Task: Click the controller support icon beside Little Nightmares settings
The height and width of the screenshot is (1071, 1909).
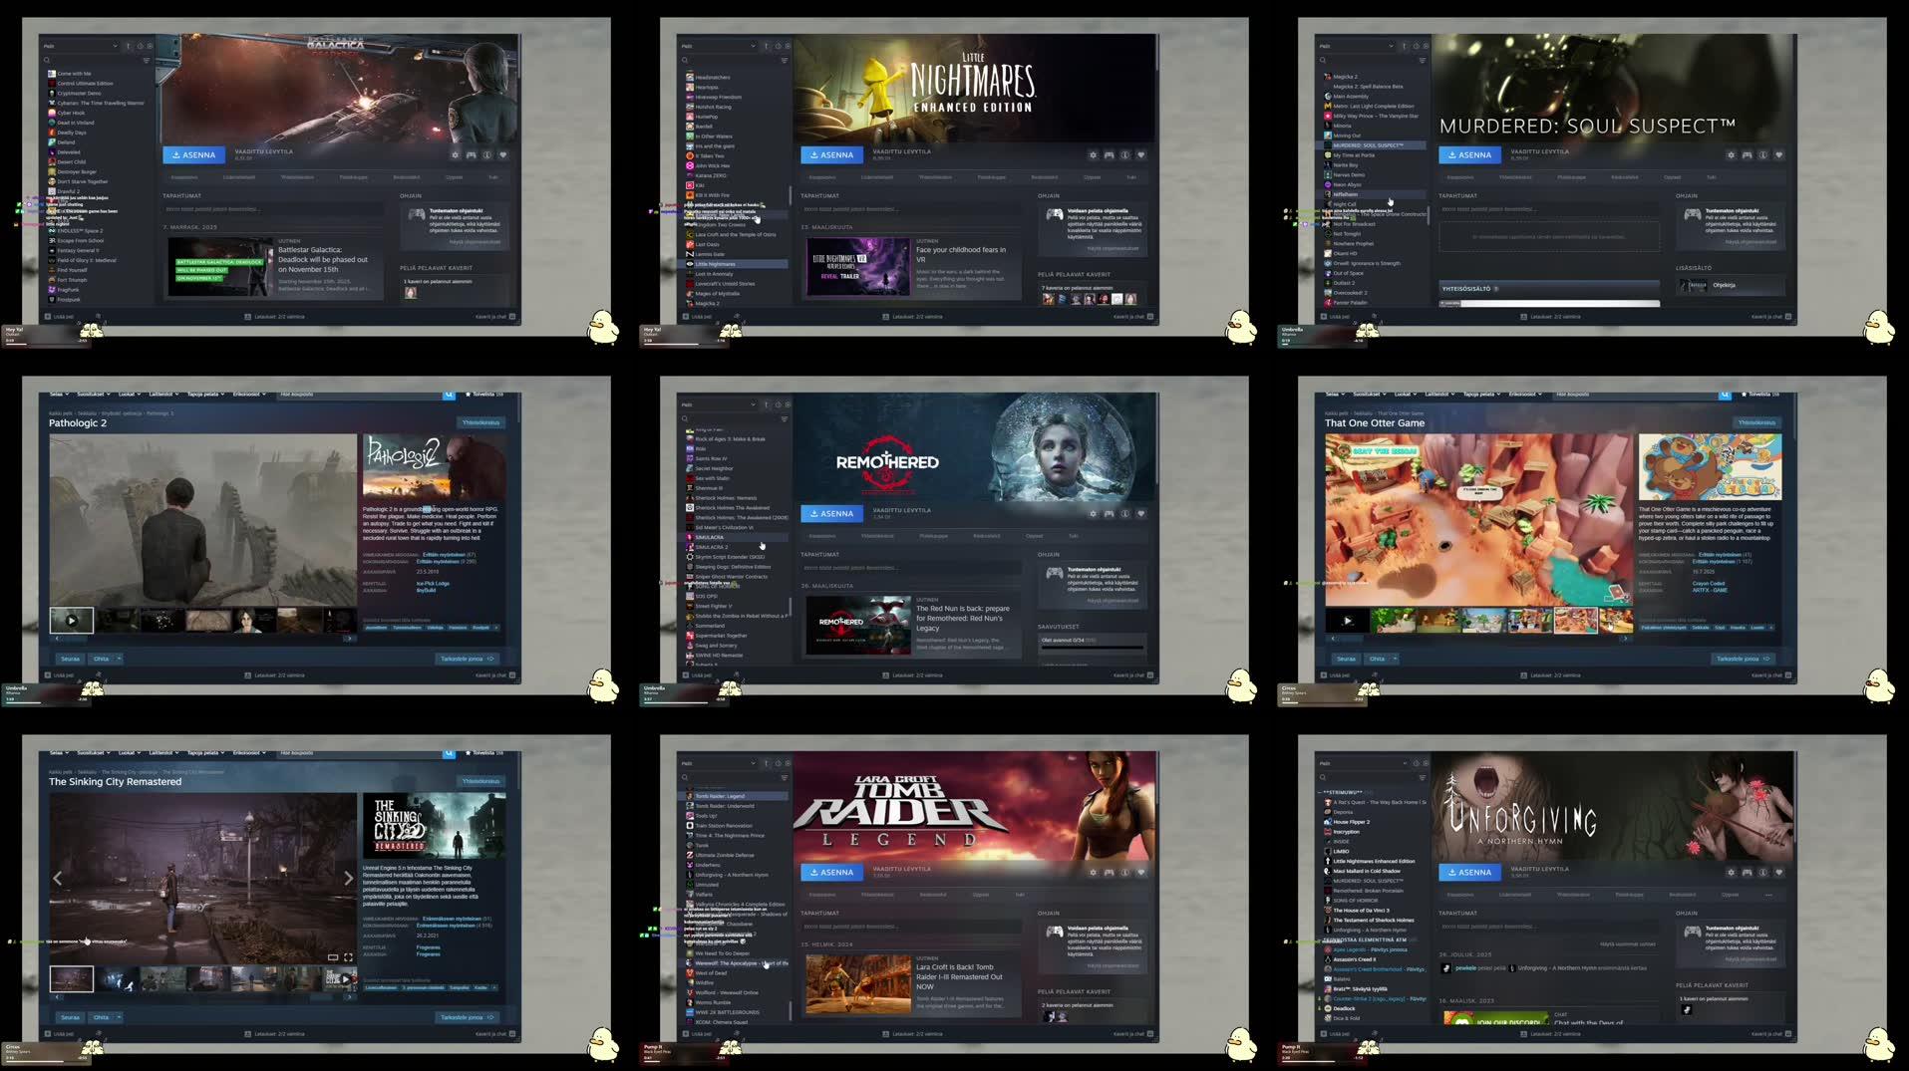Action: [x=1109, y=154]
